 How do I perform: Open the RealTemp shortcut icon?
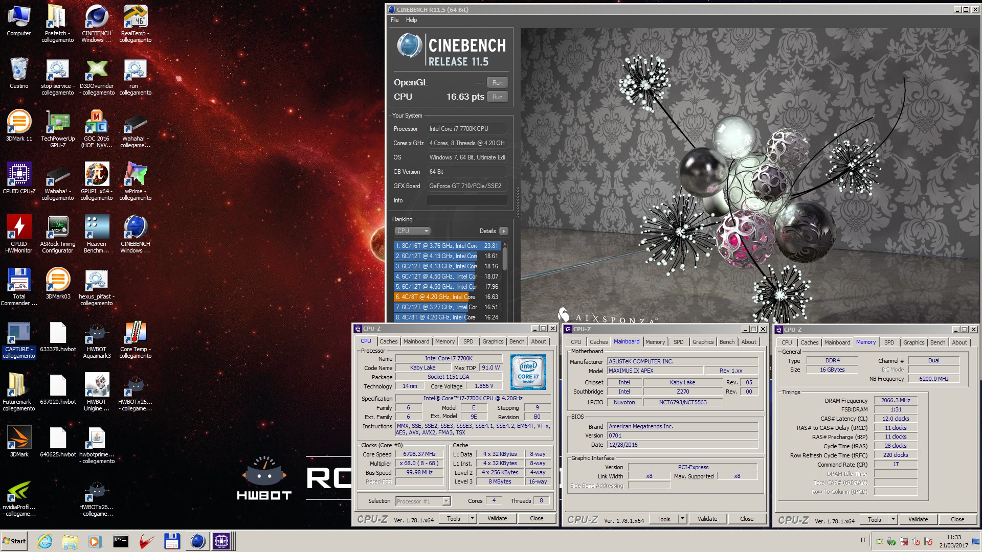click(x=136, y=24)
